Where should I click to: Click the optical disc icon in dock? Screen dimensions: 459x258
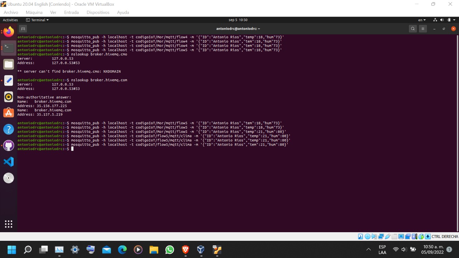(x=9, y=178)
